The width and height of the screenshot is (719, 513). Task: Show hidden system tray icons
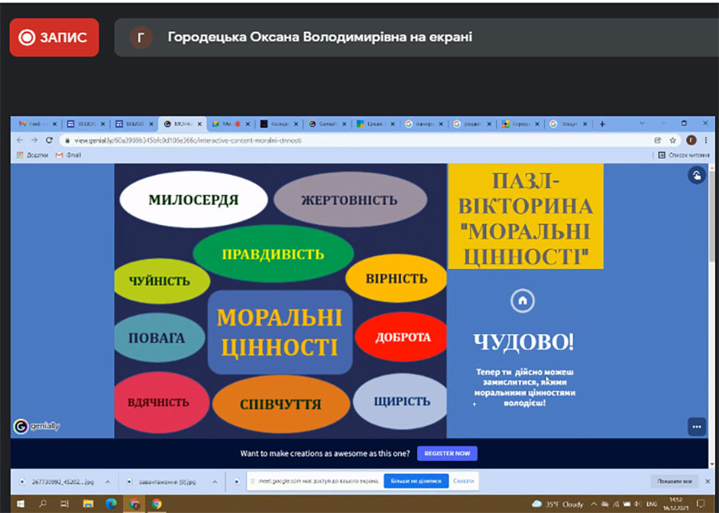point(594,504)
